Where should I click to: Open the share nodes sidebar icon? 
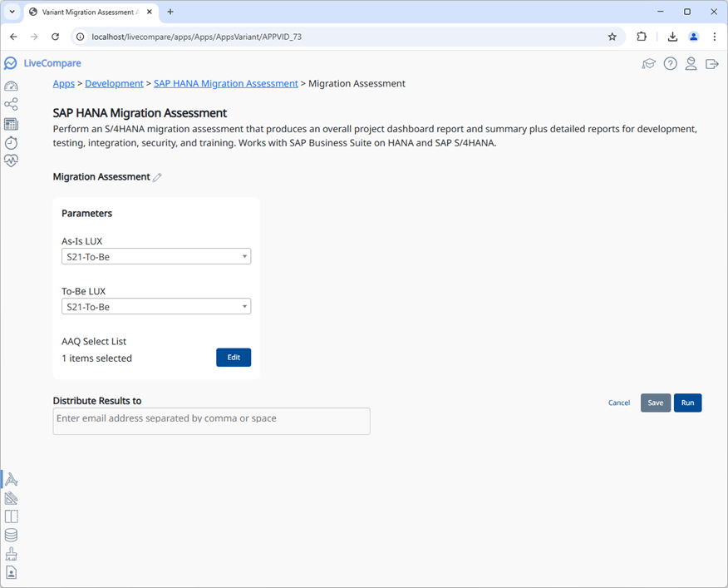coord(11,104)
